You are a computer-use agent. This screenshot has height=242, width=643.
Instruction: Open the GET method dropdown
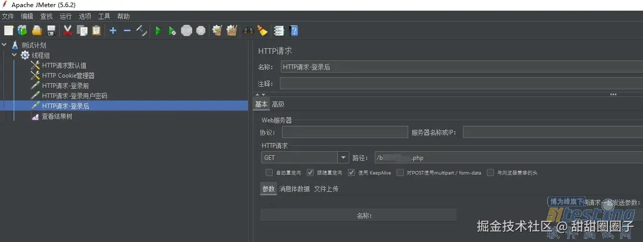click(x=343, y=158)
